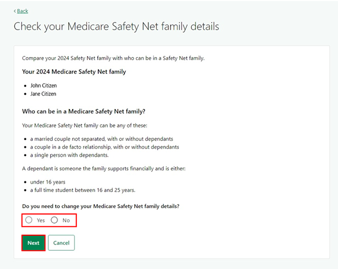Image resolution: width=338 pixels, height=269 pixels.
Task: Click Jane Citizen in the family list
Action: pos(43,94)
